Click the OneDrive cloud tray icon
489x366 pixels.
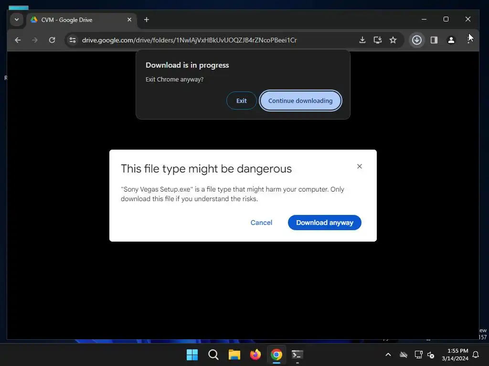click(x=404, y=355)
